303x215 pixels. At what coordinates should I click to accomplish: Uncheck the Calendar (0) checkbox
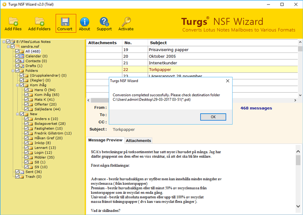coord(17,56)
